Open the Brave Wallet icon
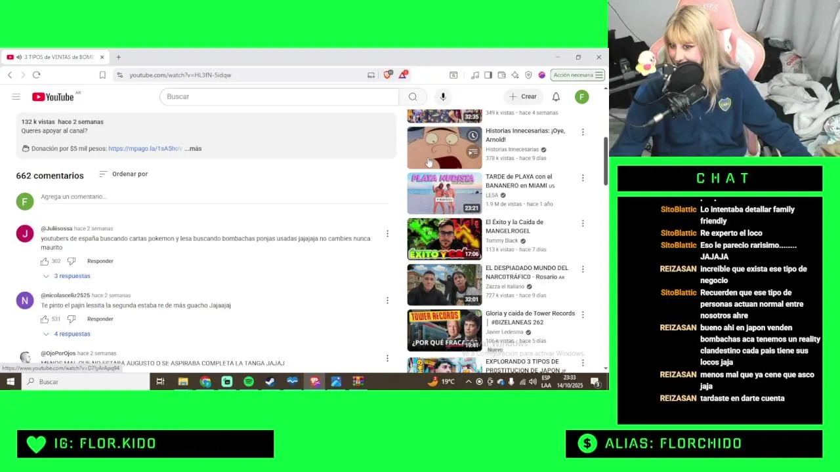Viewport: 840px width, 472px height. coord(501,75)
